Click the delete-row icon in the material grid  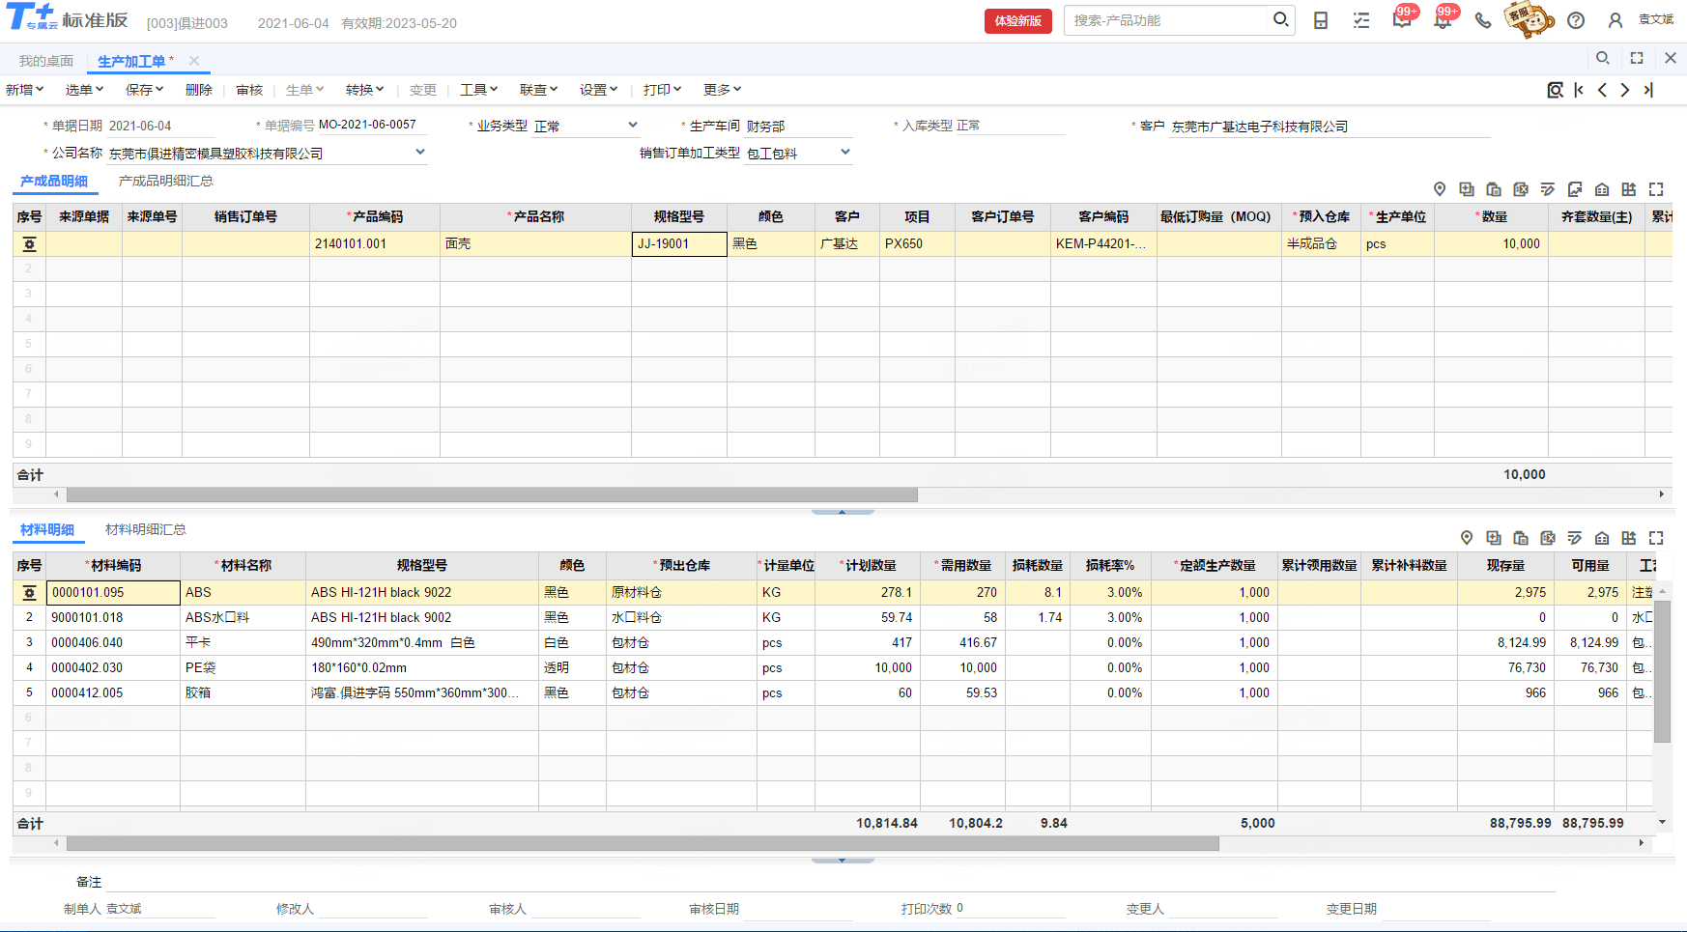[x=1548, y=538]
